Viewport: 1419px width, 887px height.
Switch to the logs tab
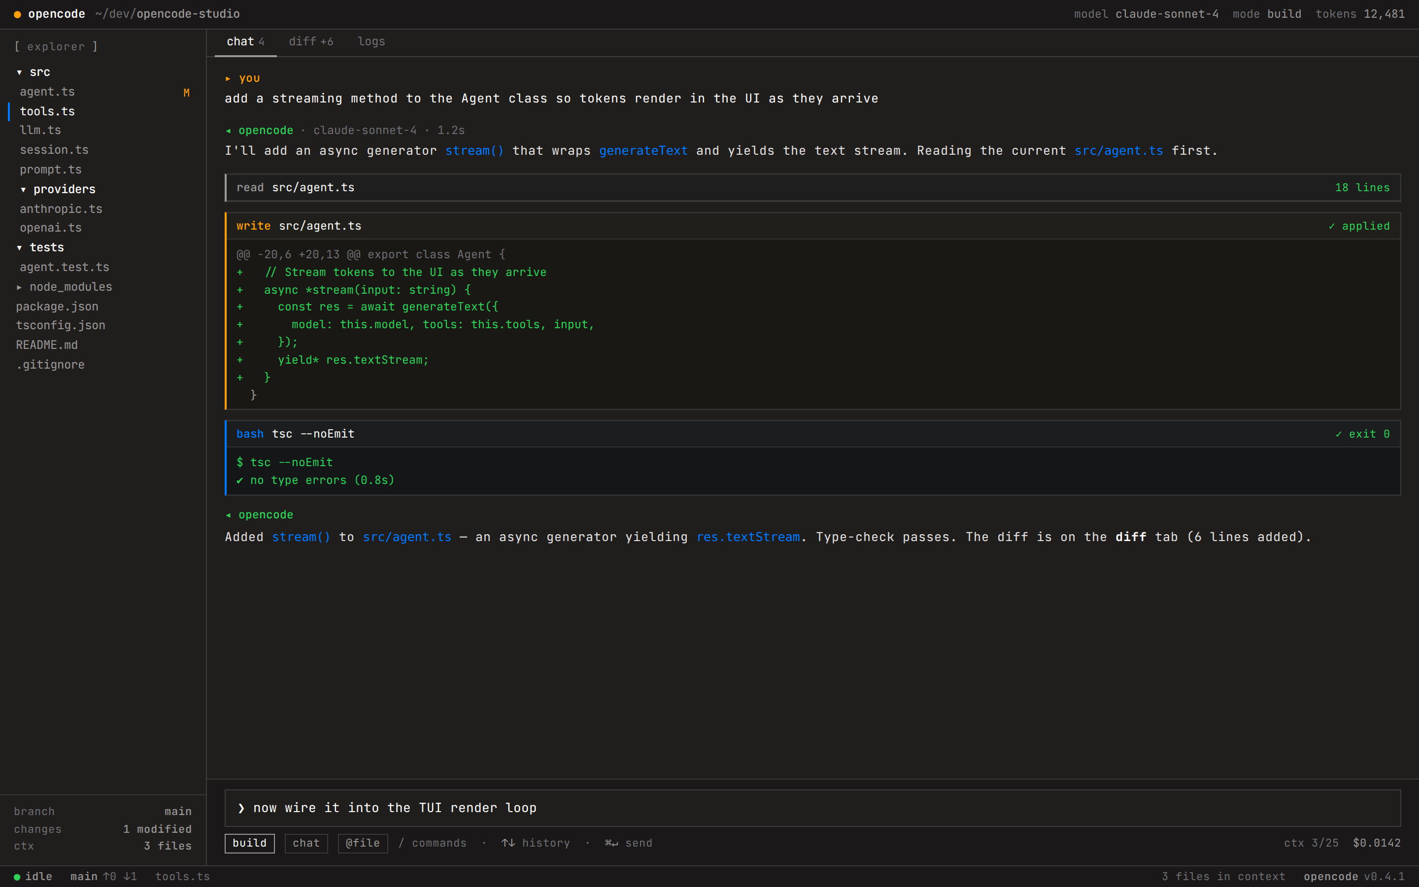[371, 42]
